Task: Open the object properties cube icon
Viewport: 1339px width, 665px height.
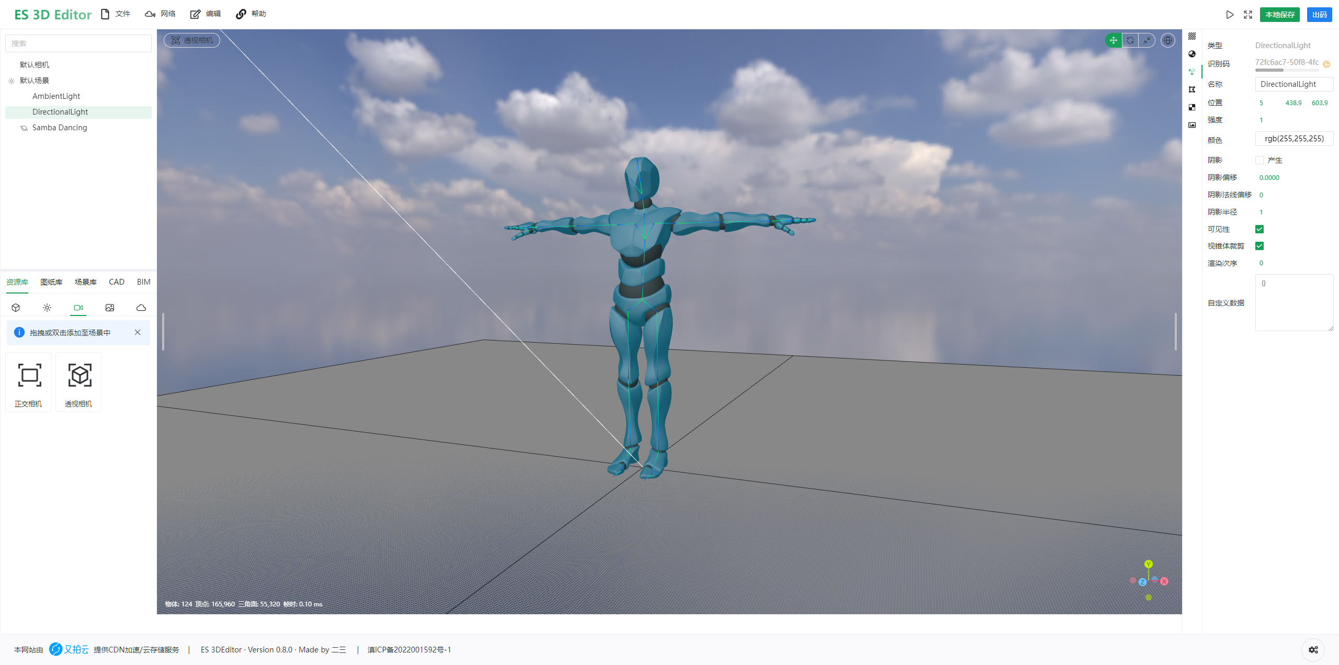Action: tap(1192, 72)
